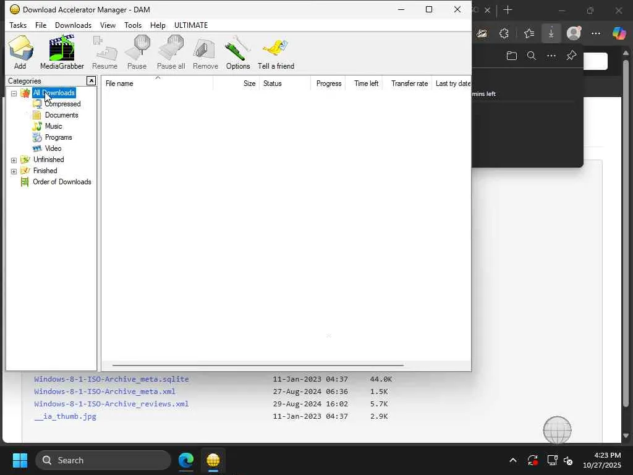Viewport: 633px width, 475px height.
Task: Click the Add download toolbar icon
Action: tap(20, 53)
